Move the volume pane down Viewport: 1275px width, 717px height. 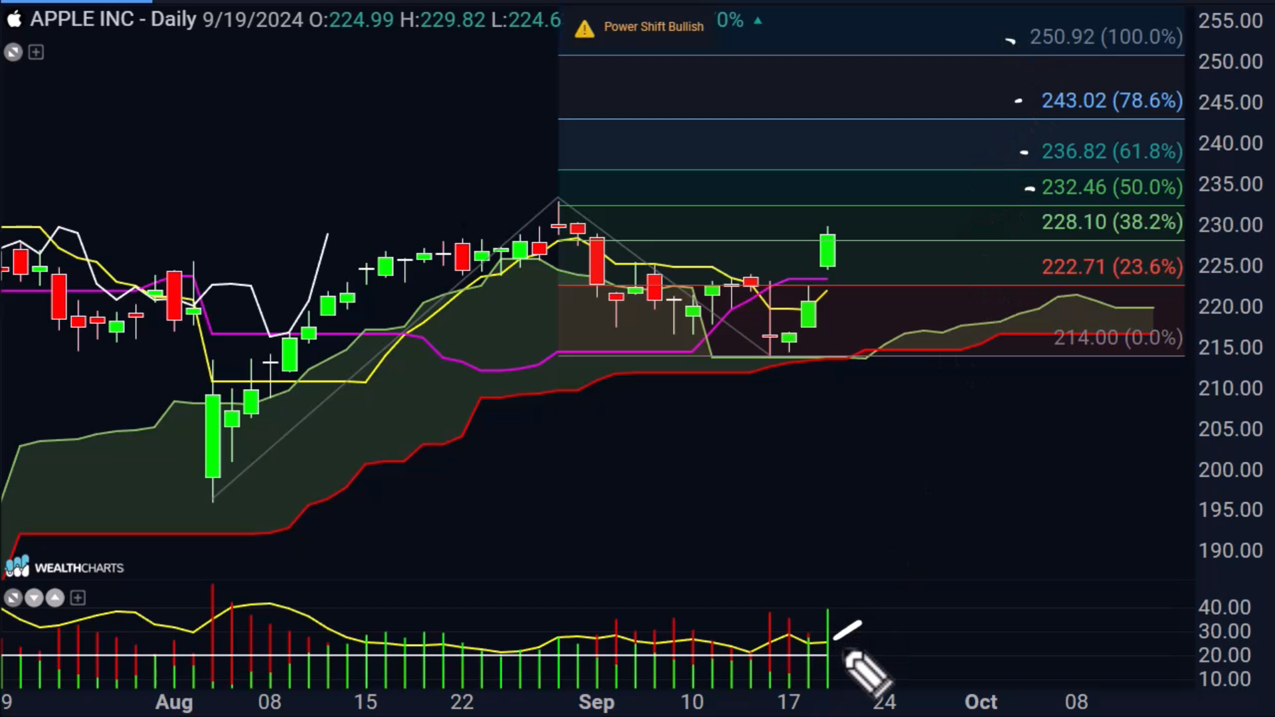tap(34, 598)
